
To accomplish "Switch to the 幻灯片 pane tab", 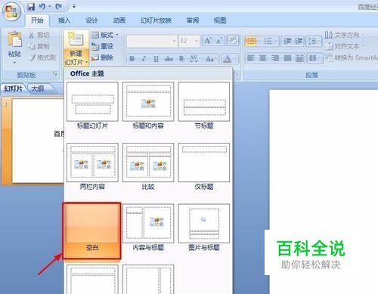I will pos(14,88).
